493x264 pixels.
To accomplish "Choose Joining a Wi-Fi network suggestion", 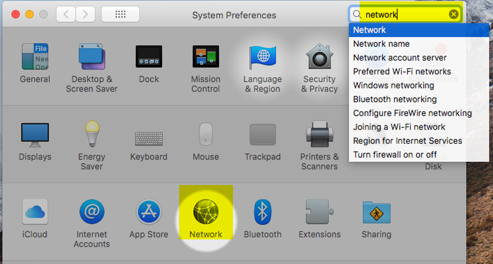I will click(419, 127).
